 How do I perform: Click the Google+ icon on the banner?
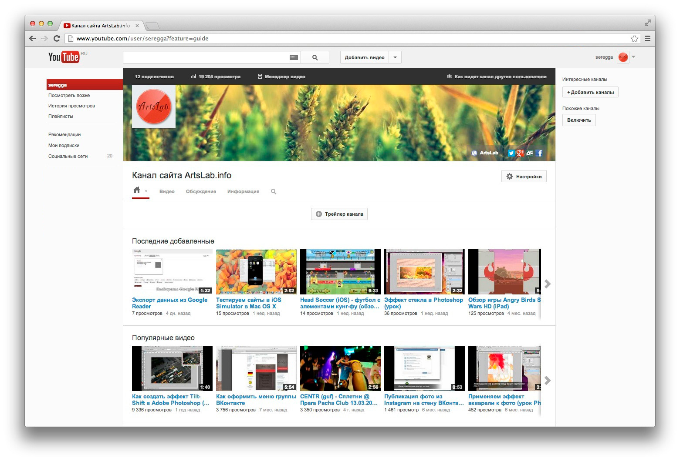click(x=521, y=153)
